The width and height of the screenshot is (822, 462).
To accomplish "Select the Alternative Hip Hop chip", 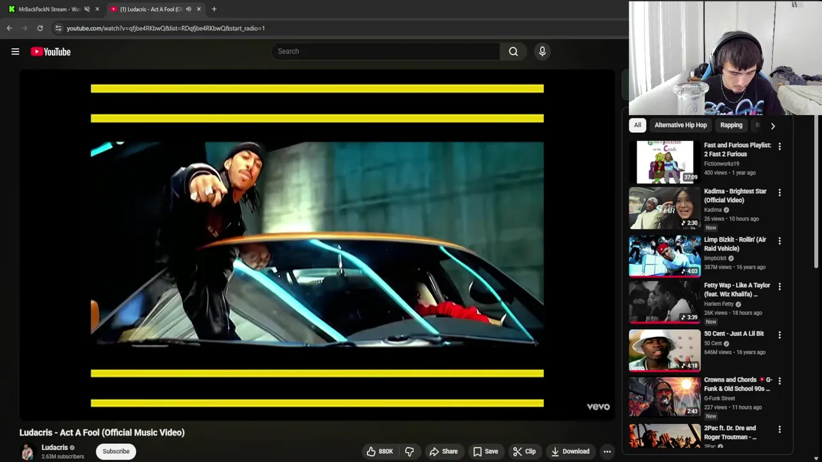I will (x=681, y=125).
